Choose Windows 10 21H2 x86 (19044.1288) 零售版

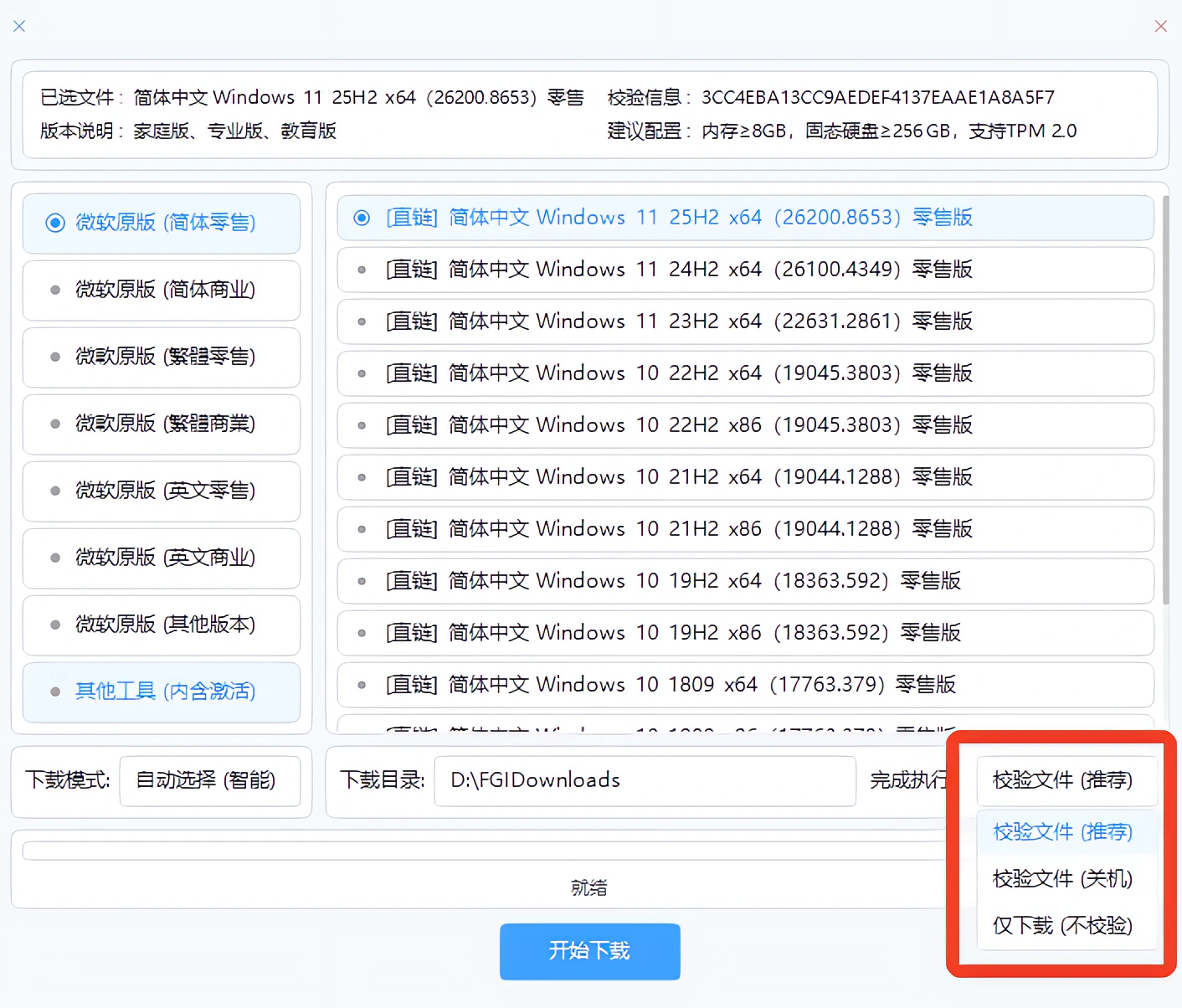pos(745,529)
